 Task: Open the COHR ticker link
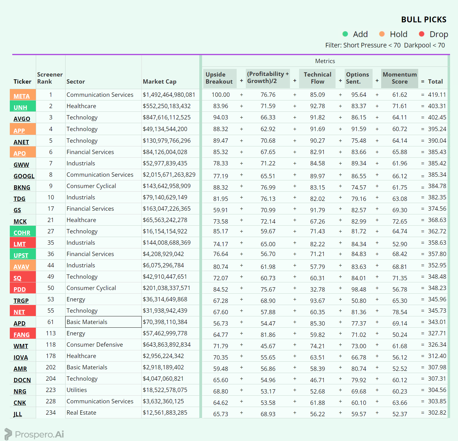(22, 233)
